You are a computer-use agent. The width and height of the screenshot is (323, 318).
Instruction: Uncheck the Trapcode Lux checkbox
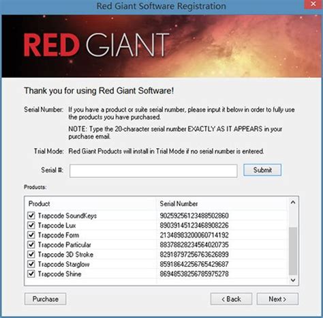[31, 225]
